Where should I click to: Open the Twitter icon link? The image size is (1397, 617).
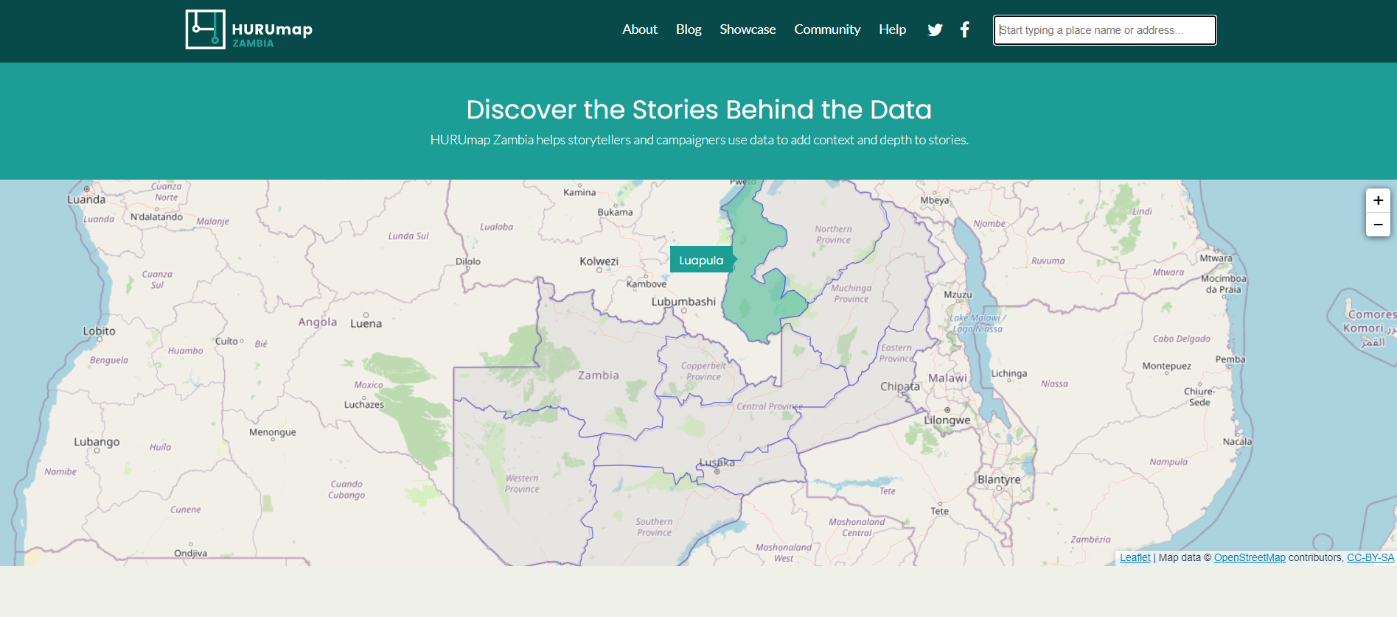pos(935,30)
